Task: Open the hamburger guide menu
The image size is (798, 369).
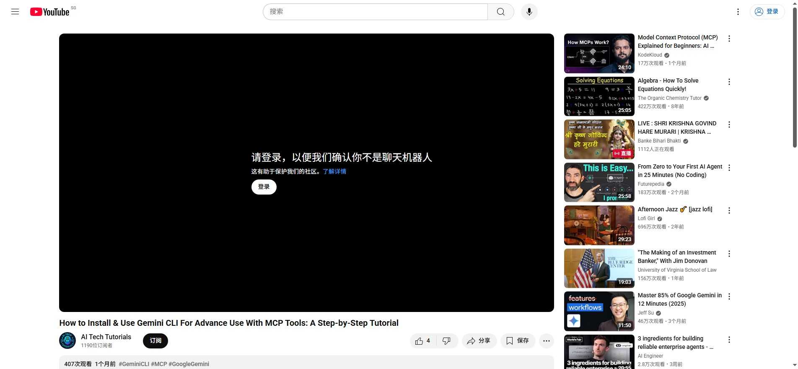Action: click(15, 12)
